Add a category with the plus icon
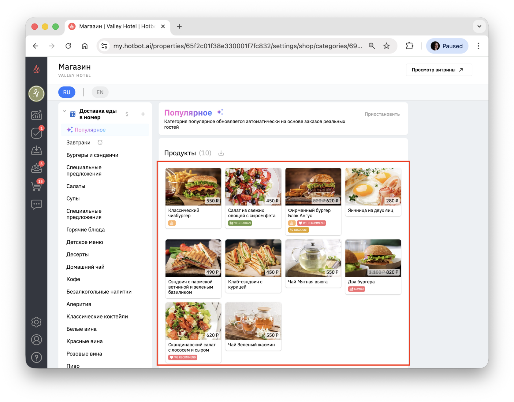The height and width of the screenshot is (402, 514). 143,114
